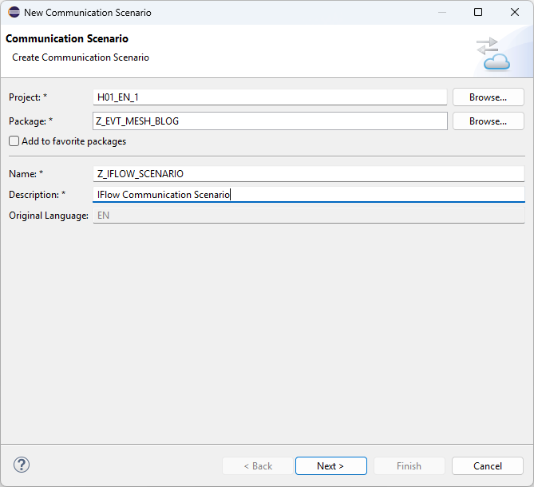This screenshot has height=487, width=534.
Task: Click the Eclipse logo in the title bar
Action: pos(14,13)
